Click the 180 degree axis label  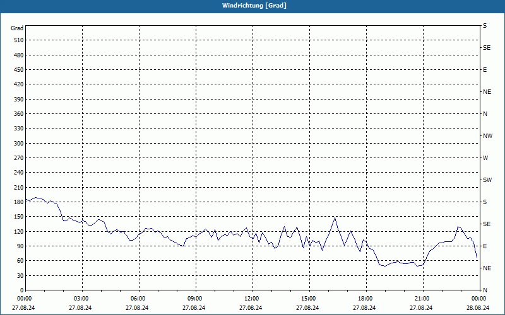pos(19,202)
